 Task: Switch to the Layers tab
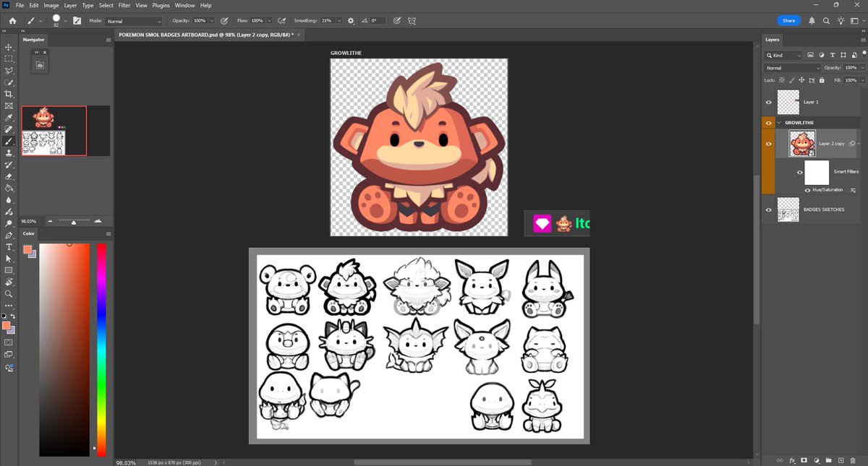click(772, 40)
